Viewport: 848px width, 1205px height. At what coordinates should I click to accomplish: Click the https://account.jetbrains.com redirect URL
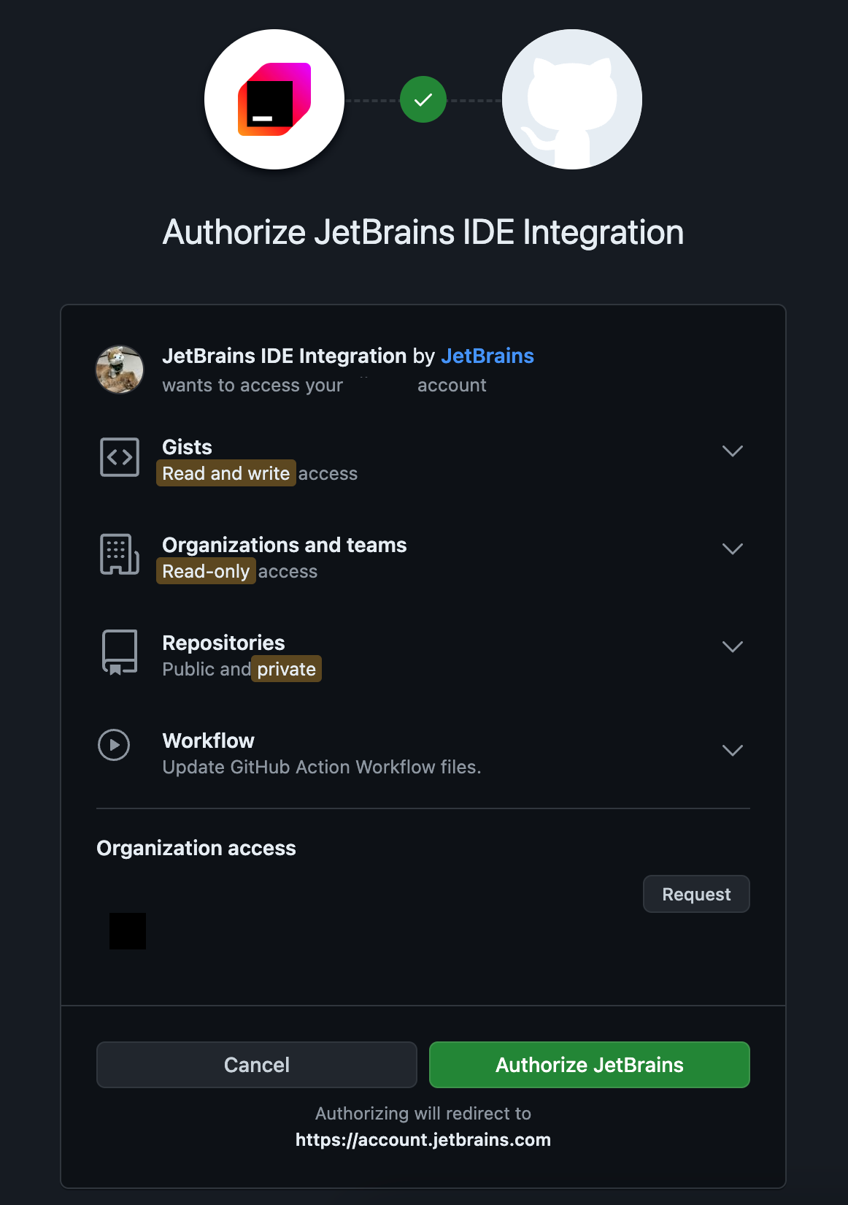(x=423, y=1140)
